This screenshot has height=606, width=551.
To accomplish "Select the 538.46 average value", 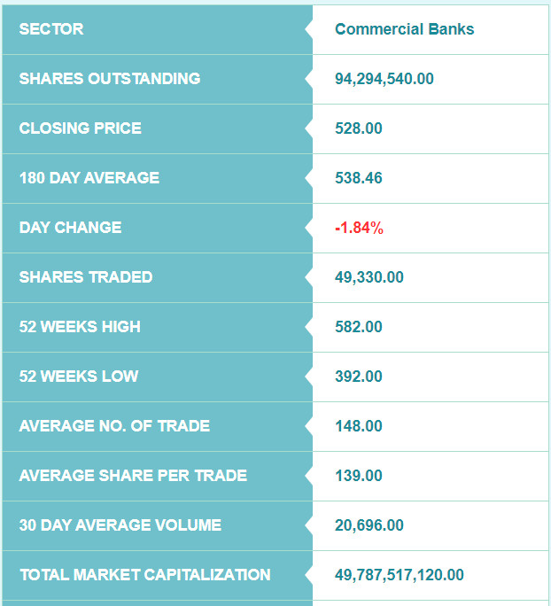I will [358, 178].
